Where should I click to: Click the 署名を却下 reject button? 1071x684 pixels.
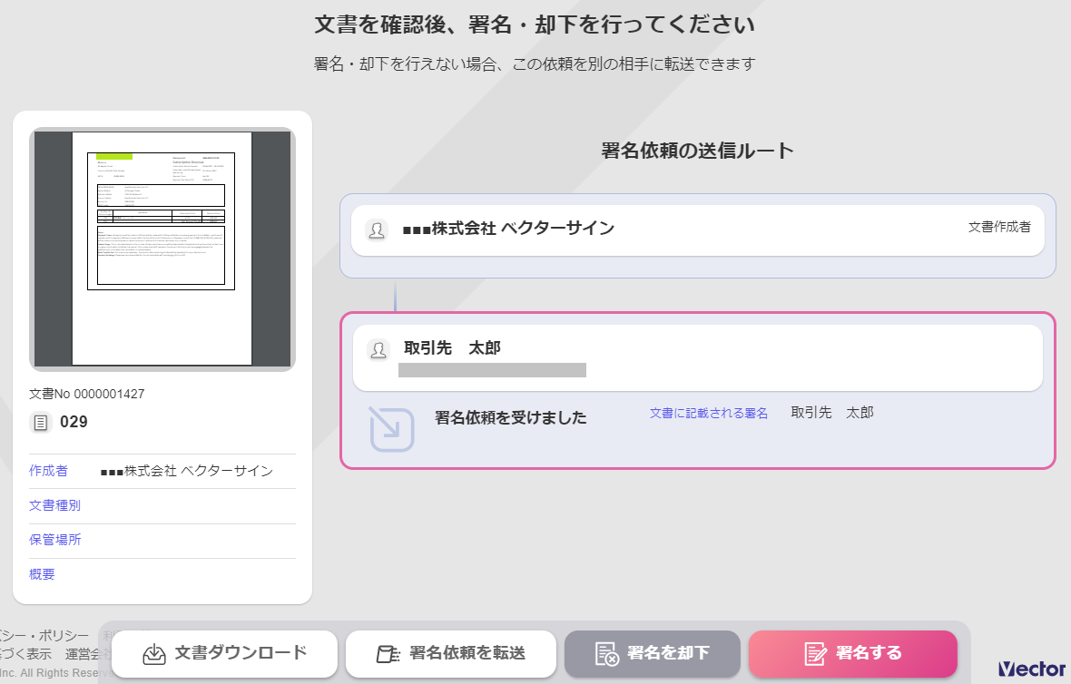653,653
